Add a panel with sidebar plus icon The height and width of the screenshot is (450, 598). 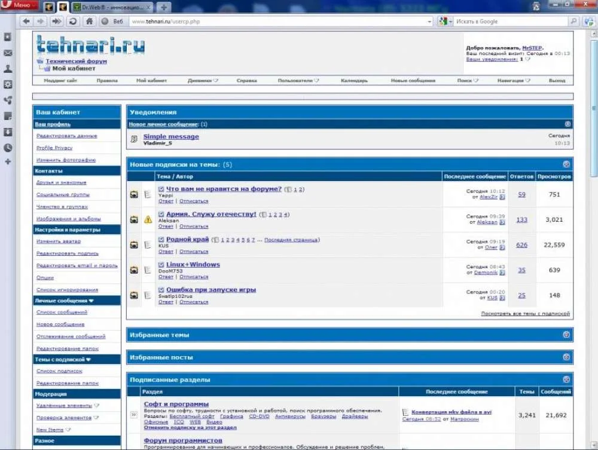(8, 161)
